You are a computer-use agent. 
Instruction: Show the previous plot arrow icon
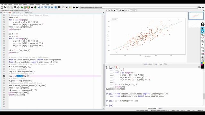pos(120,10)
